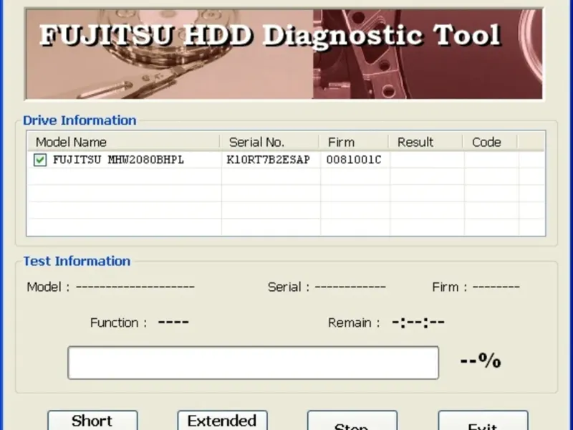Click the Code column header
573x430 pixels.
point(491,142)
